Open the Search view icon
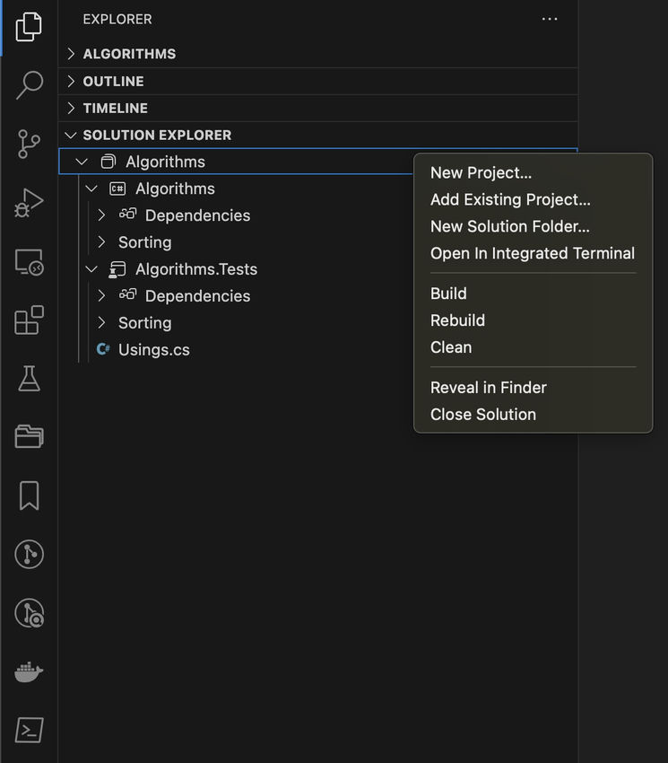 [29, 84]
